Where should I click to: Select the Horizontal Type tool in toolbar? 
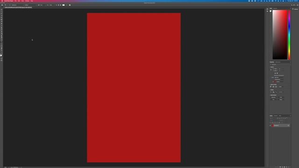click(x=1, y=42)
